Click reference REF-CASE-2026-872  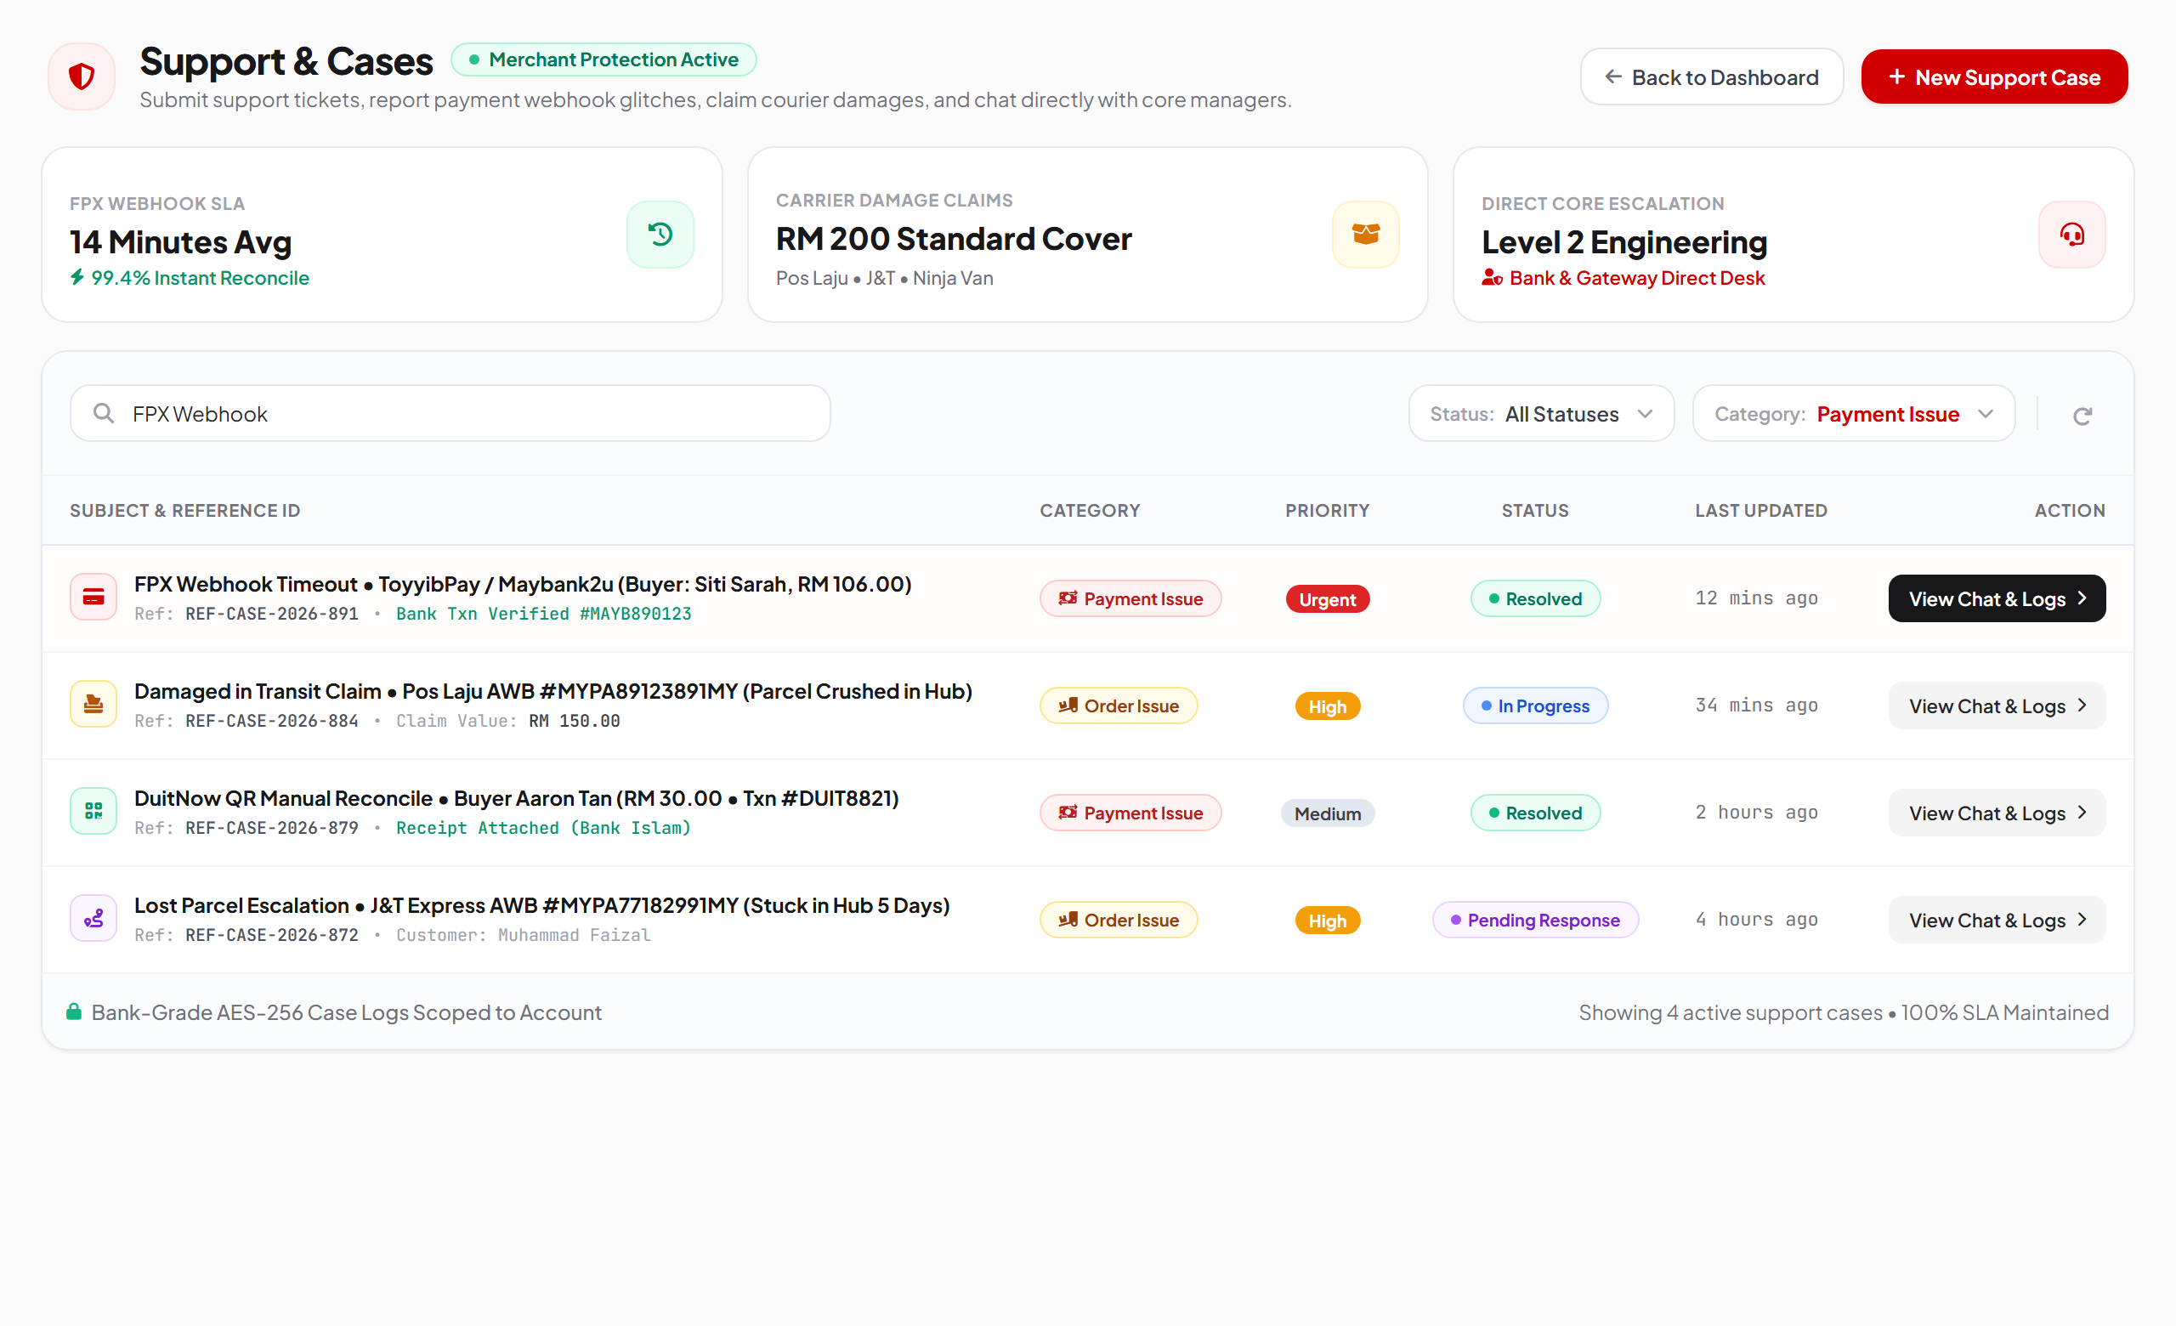pyautogui.click(x=272, y=935)
